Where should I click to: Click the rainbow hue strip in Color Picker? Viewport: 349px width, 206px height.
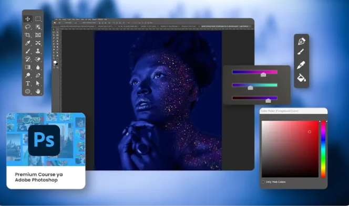pyautogui.click(x=323, y=149)
